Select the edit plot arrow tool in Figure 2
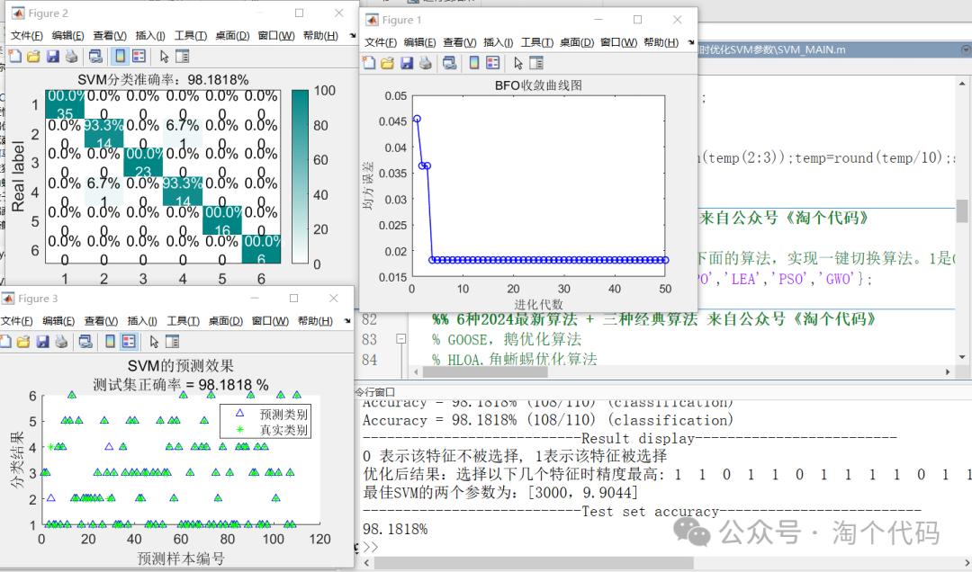This screenshot has width=972, height=572. coord(162,55)
